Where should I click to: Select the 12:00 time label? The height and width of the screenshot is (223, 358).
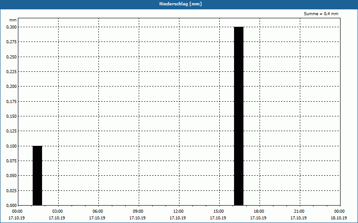178,211
